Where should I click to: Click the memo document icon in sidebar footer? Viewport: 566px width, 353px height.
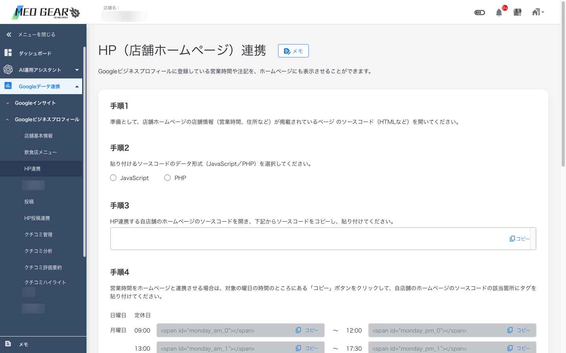coord(8,344)
